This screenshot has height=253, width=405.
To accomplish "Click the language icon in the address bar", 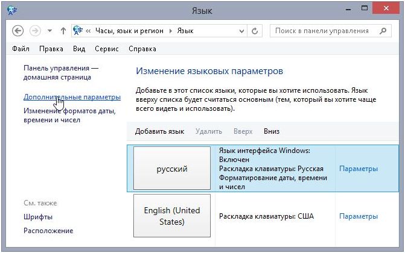I will pyautogui.click(x=78, y=31).
